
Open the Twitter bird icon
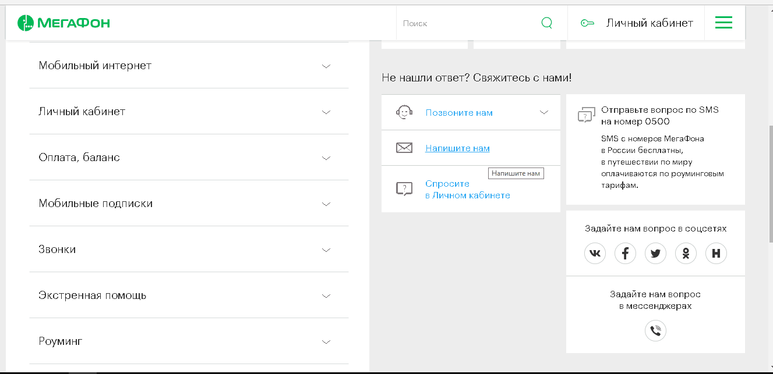(x=655, y=253)
